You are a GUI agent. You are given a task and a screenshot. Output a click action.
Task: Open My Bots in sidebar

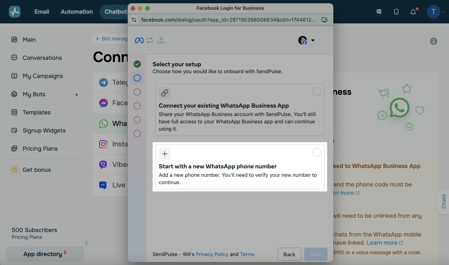point(34,94)
